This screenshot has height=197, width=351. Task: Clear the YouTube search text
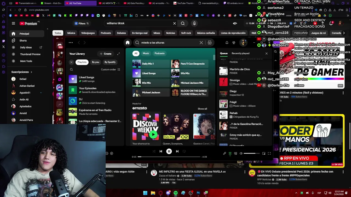coord(174,24)
